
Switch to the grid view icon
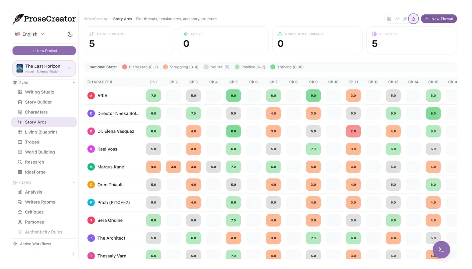[389, 19]
